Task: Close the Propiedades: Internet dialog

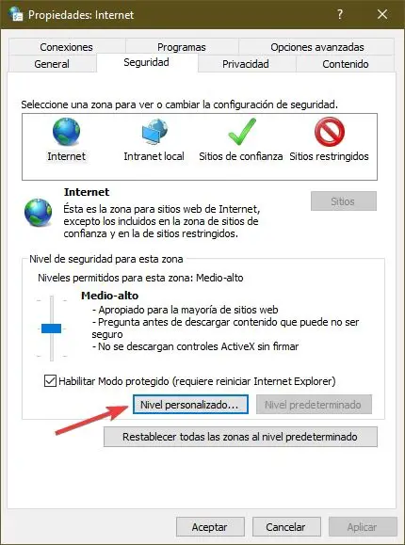Action: pyautogui.click(x=382, y=14)
